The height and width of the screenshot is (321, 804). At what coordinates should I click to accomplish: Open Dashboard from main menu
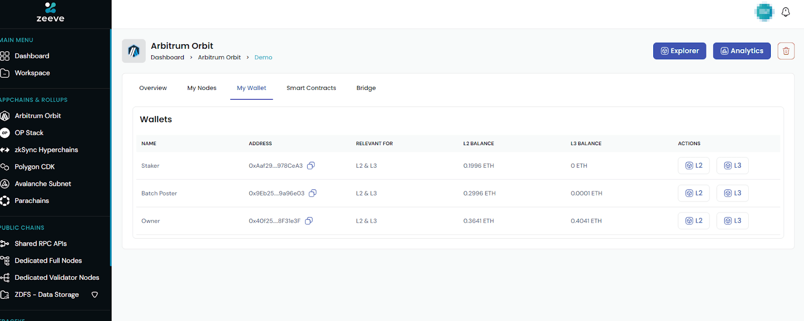click(32, 56)
